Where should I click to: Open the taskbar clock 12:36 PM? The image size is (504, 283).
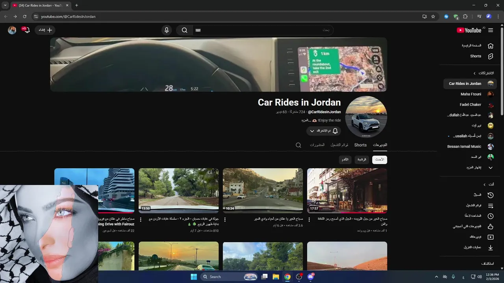[492, 277]
